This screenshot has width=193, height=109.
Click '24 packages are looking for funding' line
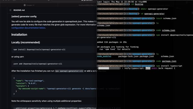118,47
